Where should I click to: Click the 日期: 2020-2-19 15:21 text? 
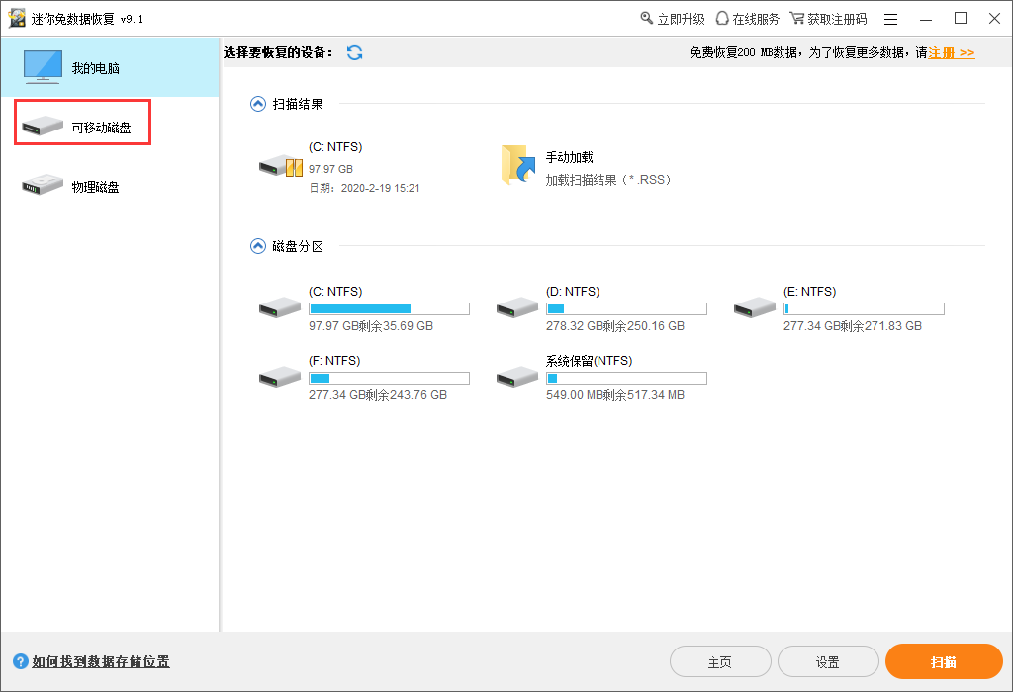(364, 189)
